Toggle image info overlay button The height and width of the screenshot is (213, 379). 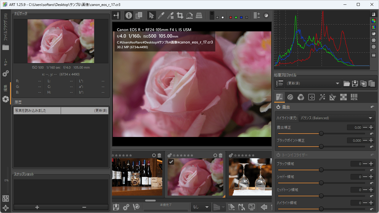coord(129,16)
